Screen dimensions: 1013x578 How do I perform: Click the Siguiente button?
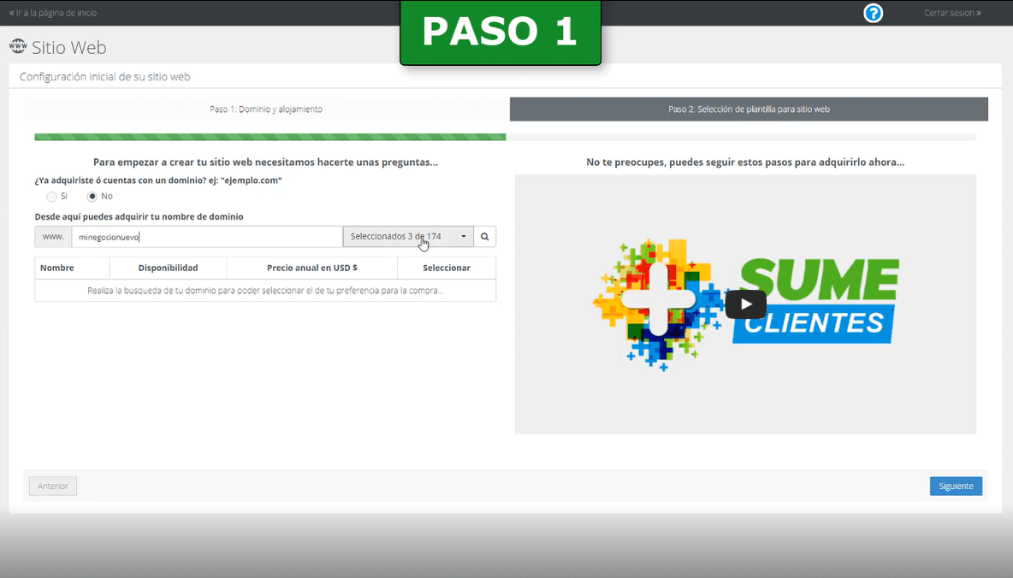956,487
